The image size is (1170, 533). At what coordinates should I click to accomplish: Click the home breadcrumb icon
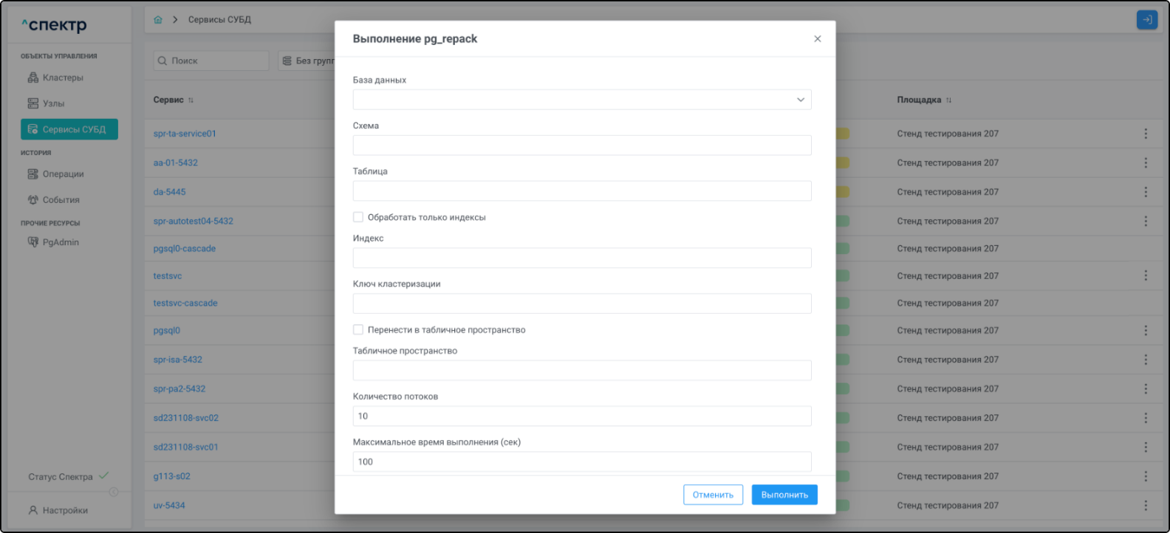[x=158, y=20]
